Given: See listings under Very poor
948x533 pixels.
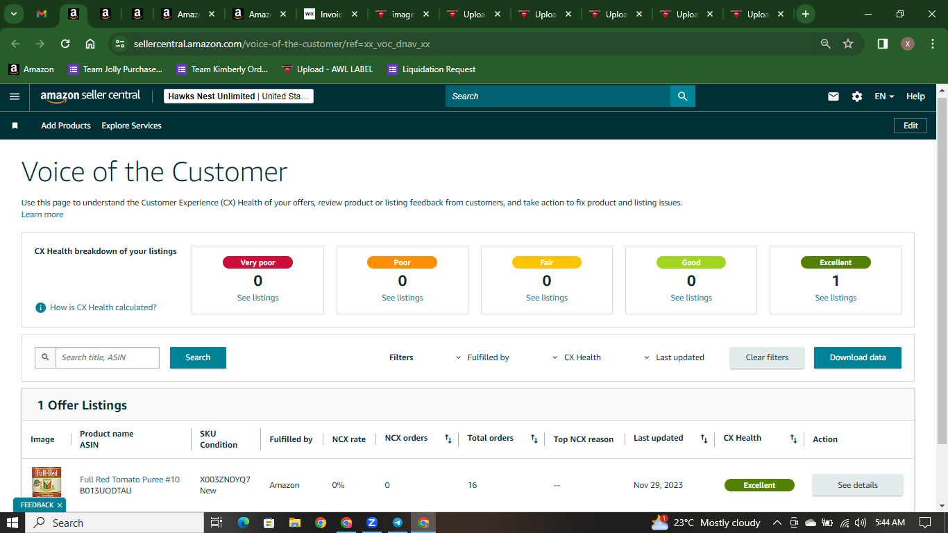Looking at the screenshot, I should point(257,298).
